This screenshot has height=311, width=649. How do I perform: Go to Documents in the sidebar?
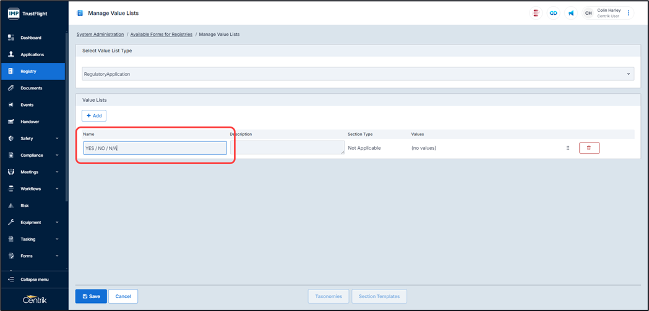[31, 88]
